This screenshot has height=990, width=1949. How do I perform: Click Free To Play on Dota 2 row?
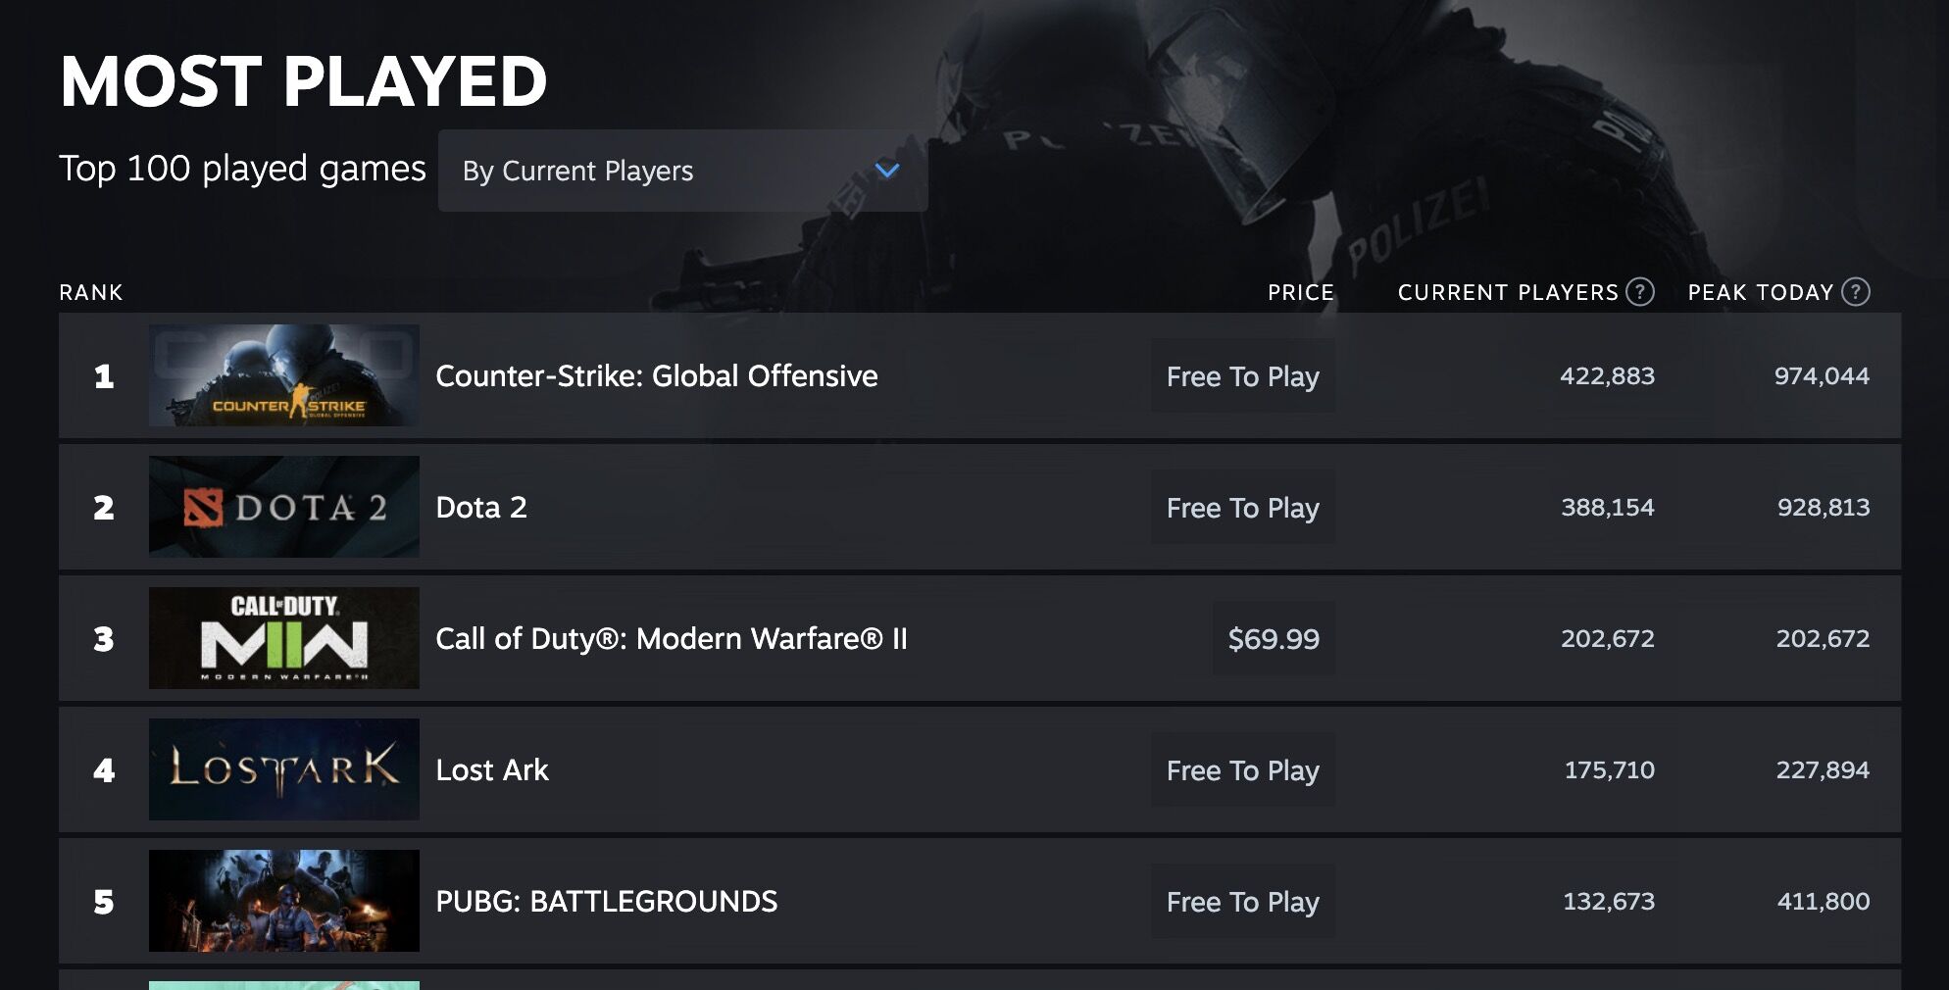pos(1242,508)
